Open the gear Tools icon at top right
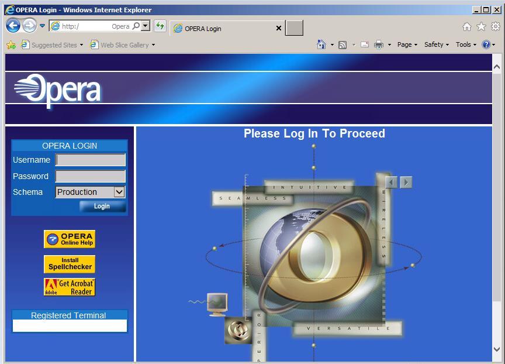 [495, 26]
